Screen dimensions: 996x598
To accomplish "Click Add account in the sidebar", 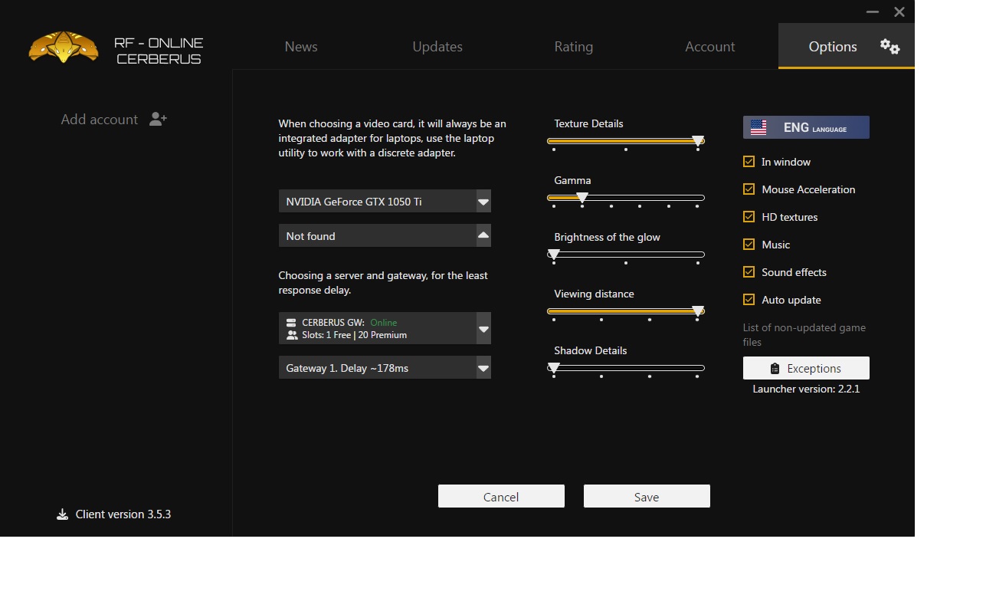I will point(100,119).
